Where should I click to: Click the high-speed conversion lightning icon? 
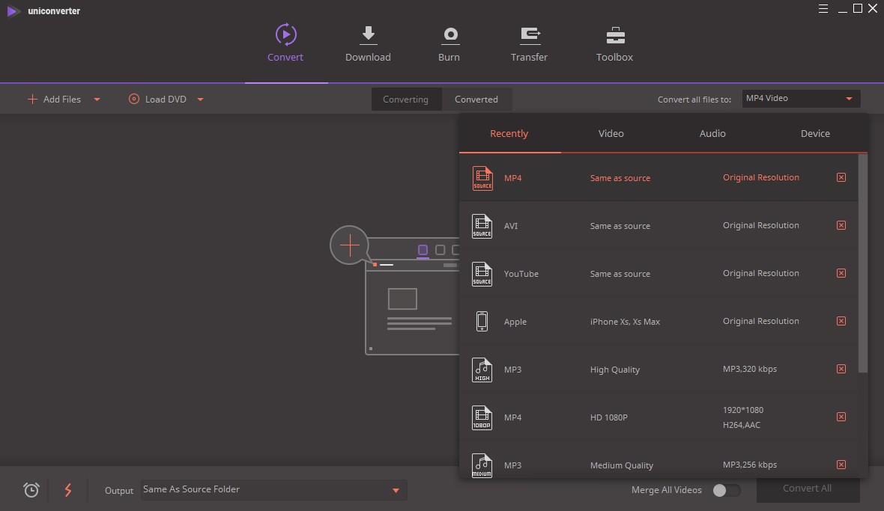(68, 490)
